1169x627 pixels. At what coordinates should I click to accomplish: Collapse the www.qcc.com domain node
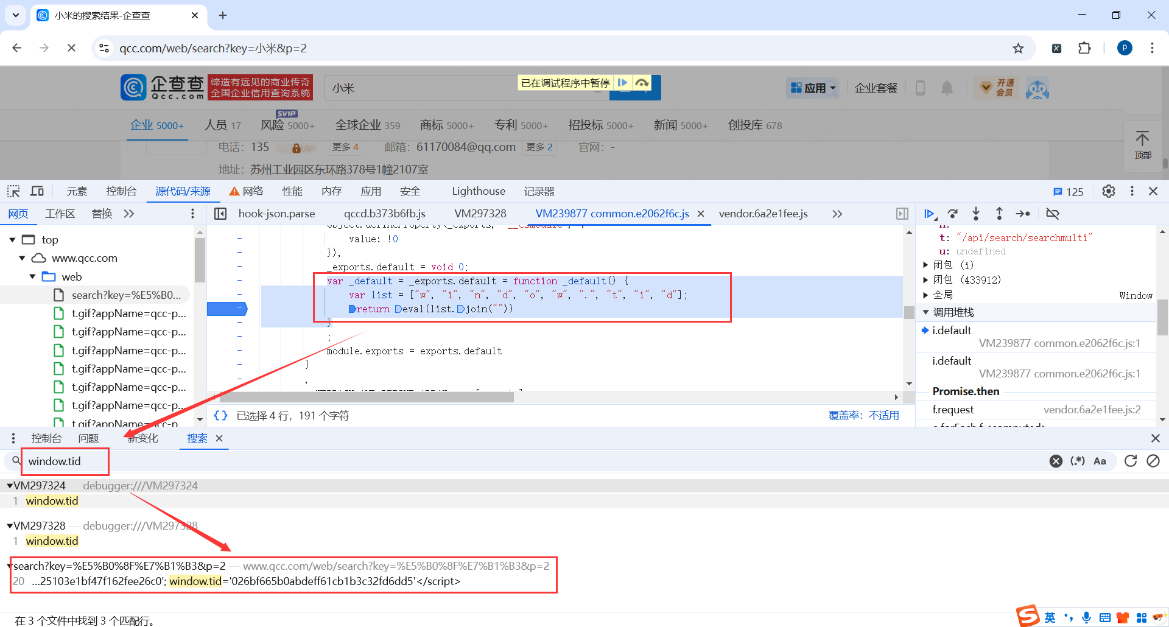point(23,258)
